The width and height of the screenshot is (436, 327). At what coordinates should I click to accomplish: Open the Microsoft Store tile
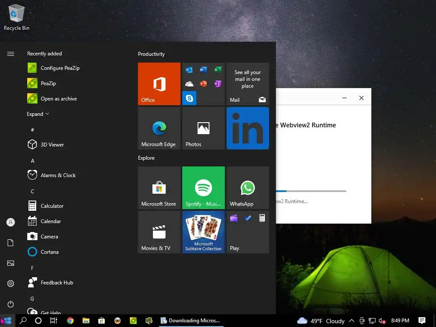pos(159,188)
